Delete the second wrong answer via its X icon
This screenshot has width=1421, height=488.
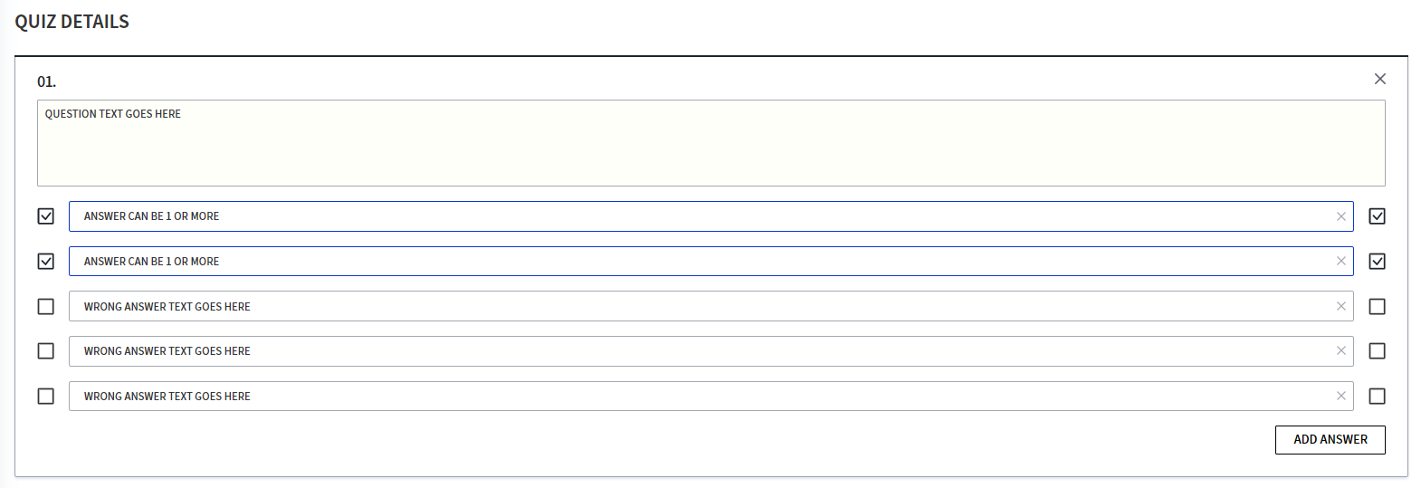point(1341,350)
